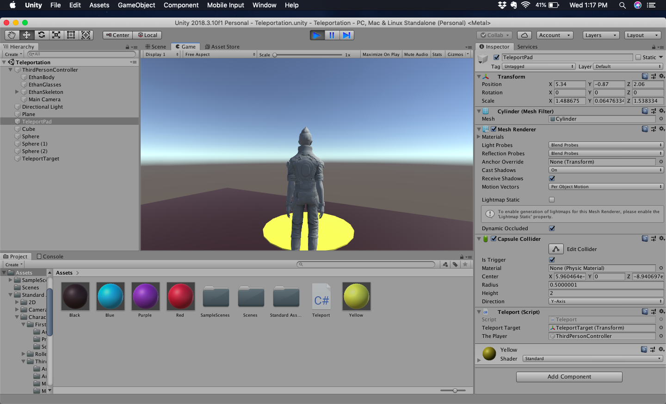This screenshot has height=404, width=666.
Task: Disable the Mesh Renderer component checkbox
Action: coord(493,129)
